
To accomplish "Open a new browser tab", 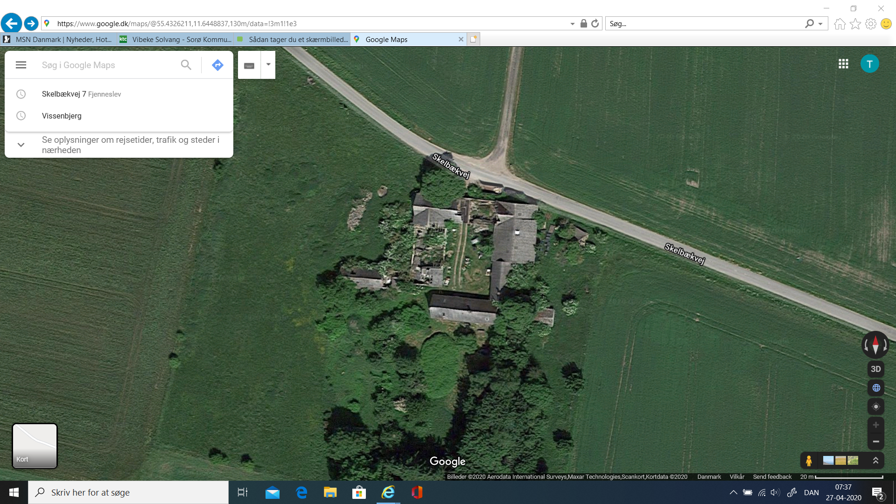I will click(x=474, y=39).
